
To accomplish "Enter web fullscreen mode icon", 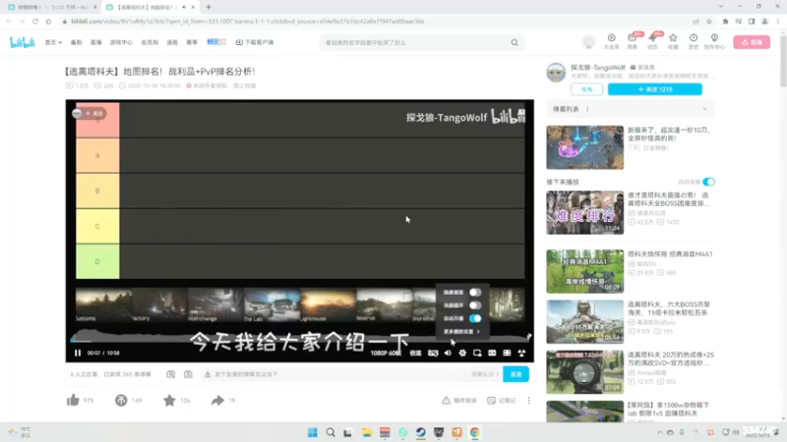I will tap(507, 353).
